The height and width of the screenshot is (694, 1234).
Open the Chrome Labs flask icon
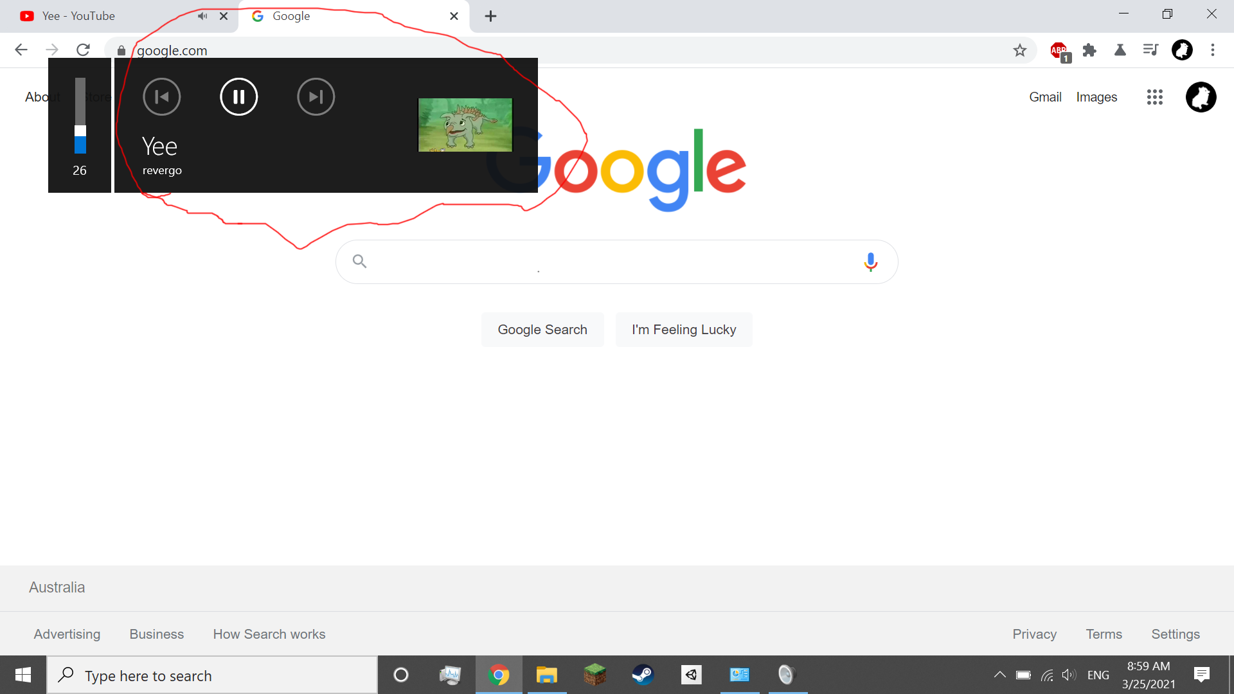tap(1120, 50)
